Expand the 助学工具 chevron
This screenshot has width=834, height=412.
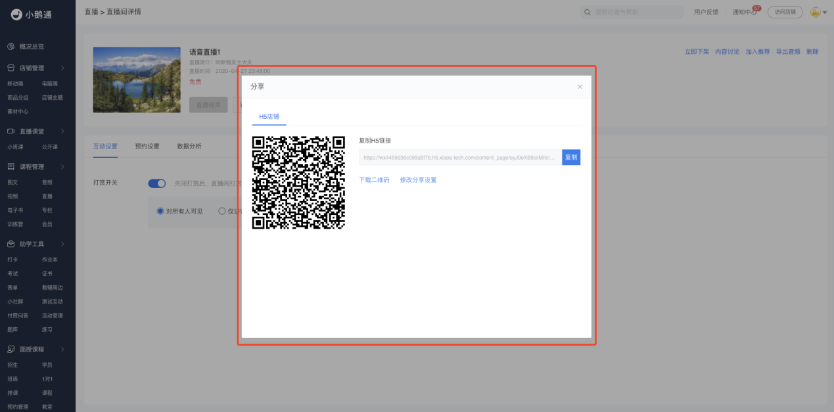62,244
